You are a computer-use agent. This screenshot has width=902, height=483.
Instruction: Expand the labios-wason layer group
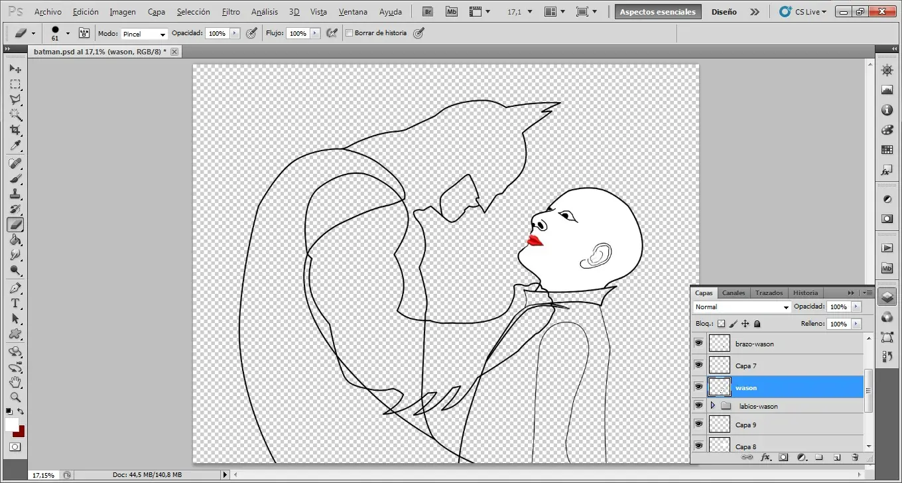(x=712, y=405)
